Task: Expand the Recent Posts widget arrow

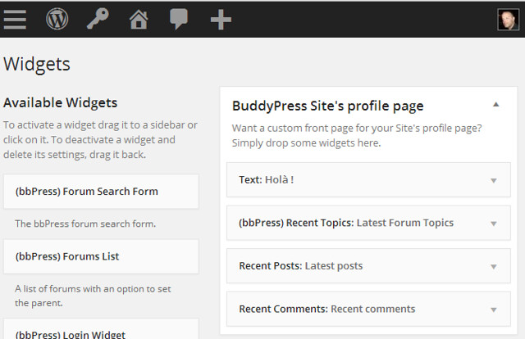Action: pos(493,267)
